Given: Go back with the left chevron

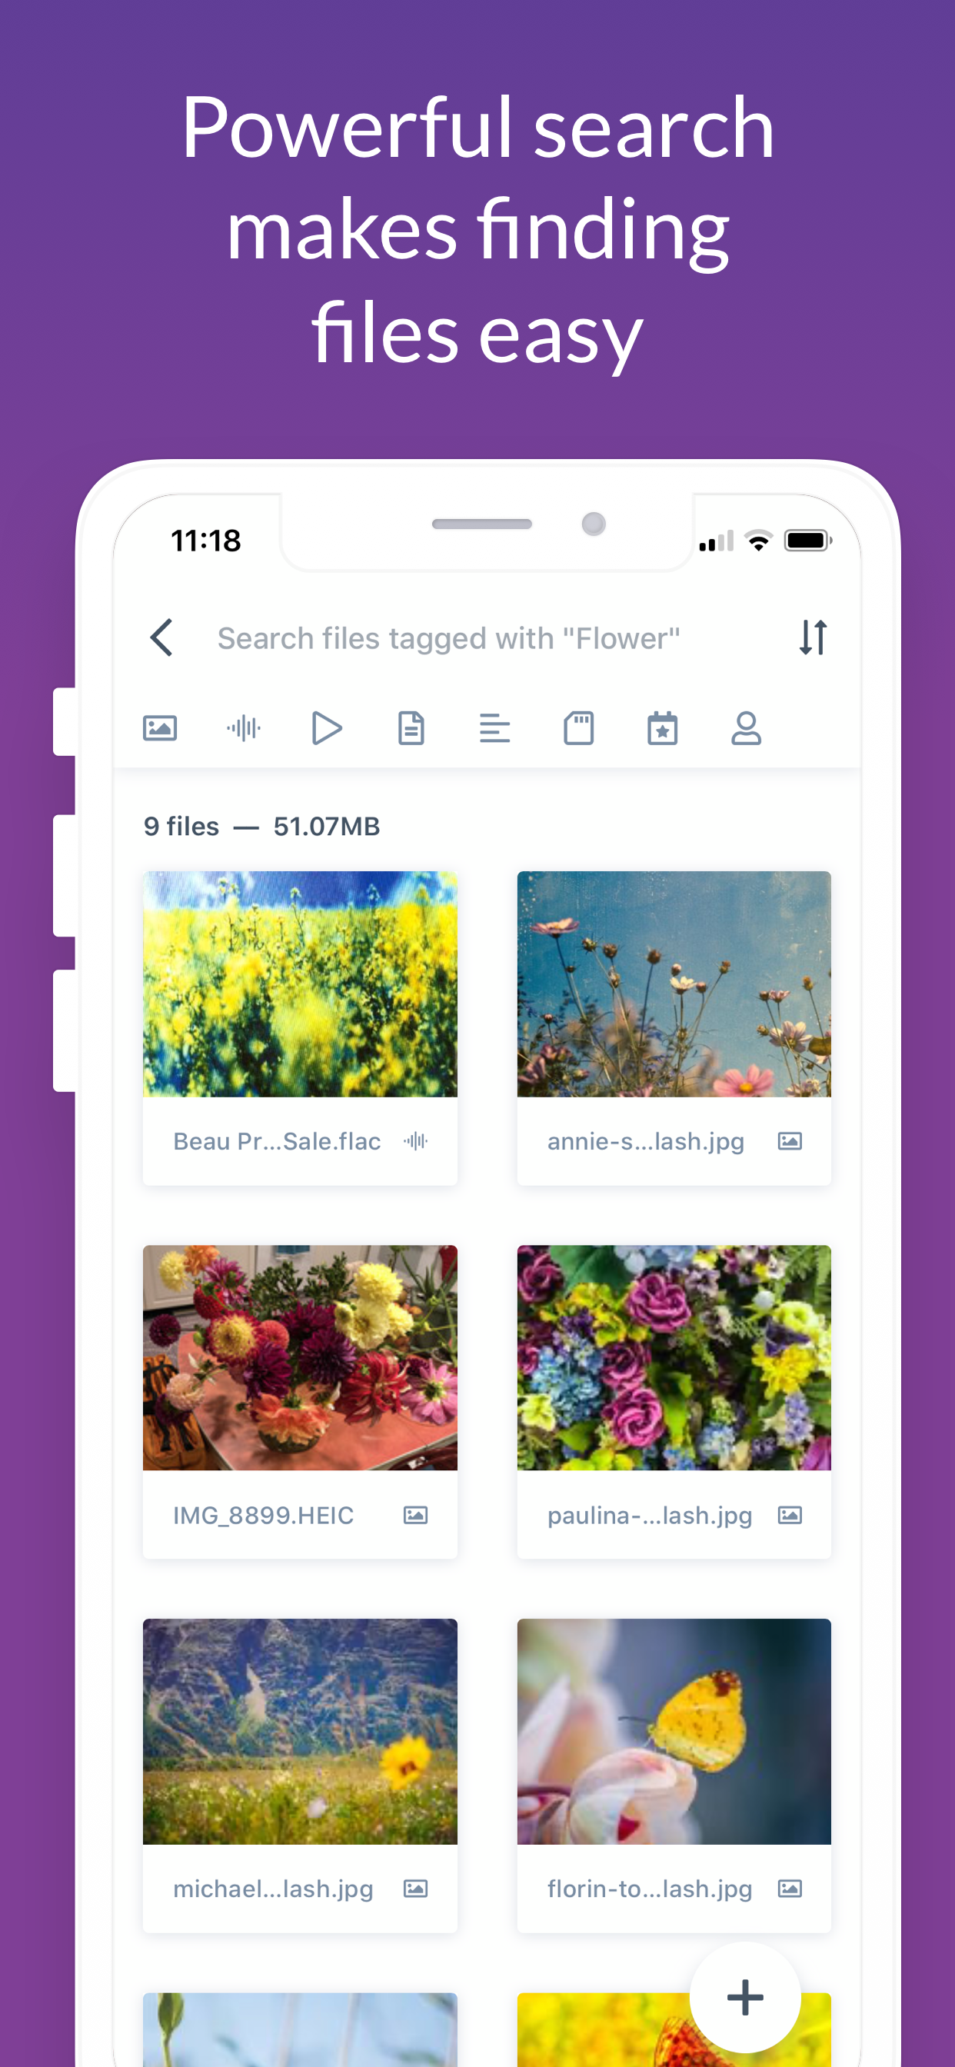Looking at the screenshot, I should pyautogui.click(x=161, y=638).
